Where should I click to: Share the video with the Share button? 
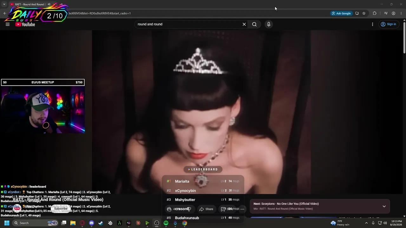coord(206,209)
